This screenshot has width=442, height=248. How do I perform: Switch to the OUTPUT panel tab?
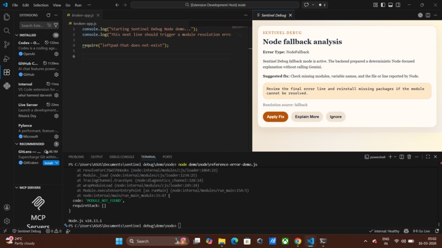pos(97,157)
